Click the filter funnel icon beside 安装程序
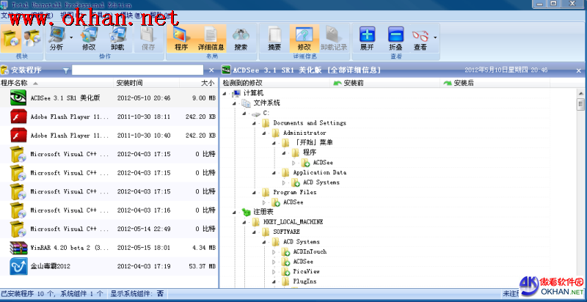This screenshot has height=302, width=587. coord(66,70)
